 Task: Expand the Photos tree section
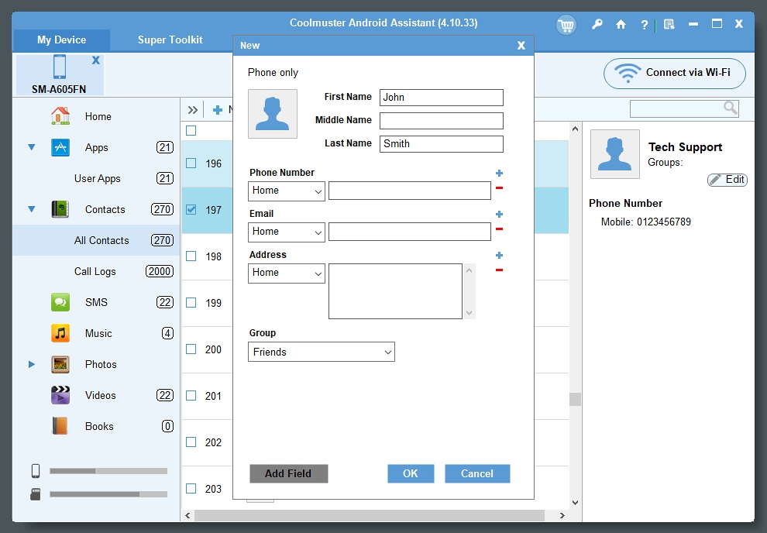point(32,364)
